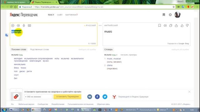
Task: Click the Yandex Browser Y logo
Action: (x=114, y=97)
